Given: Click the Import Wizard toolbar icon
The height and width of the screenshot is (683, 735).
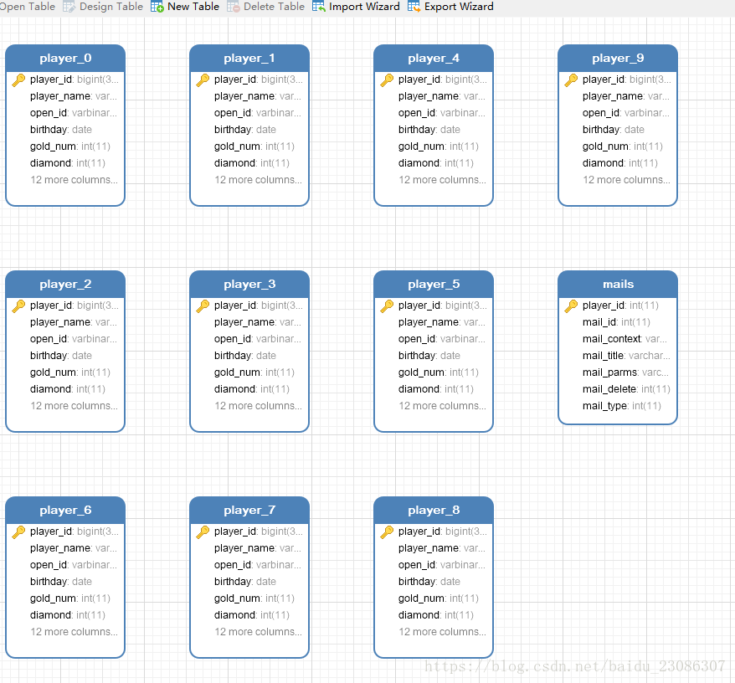Looking at the screenshot, I should (319, 7).
